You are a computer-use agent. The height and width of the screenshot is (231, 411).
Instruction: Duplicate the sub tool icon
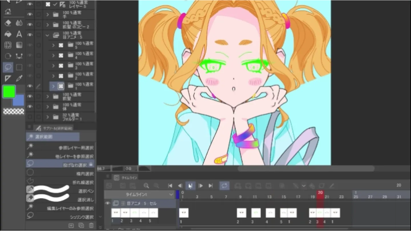81,225
